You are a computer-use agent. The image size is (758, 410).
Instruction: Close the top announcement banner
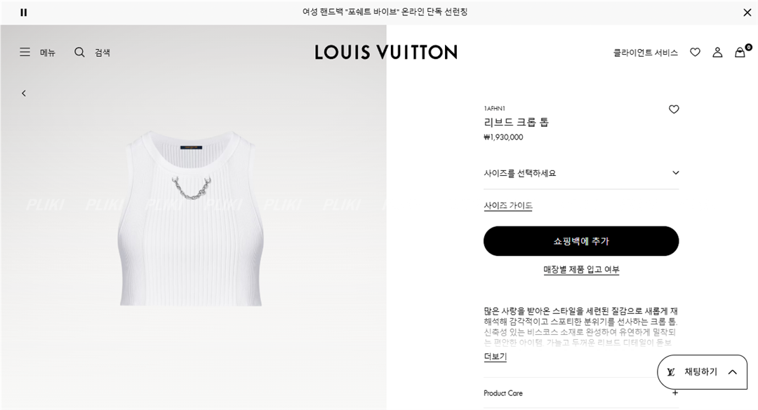pyautogui.click(x=747, y=13)
